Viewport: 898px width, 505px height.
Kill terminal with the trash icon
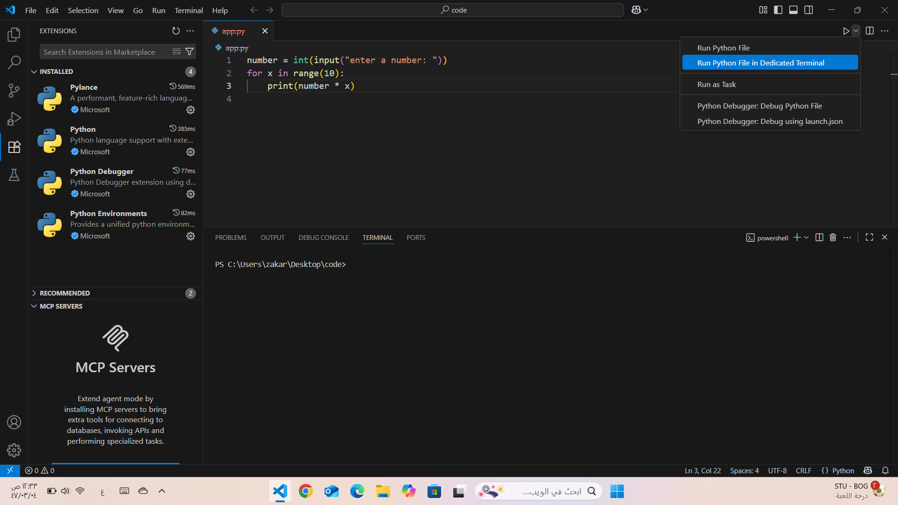click(833, 238)
